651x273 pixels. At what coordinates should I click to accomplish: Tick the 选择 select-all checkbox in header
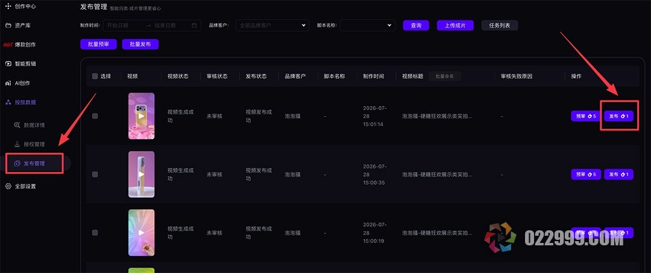click(95, 76)
